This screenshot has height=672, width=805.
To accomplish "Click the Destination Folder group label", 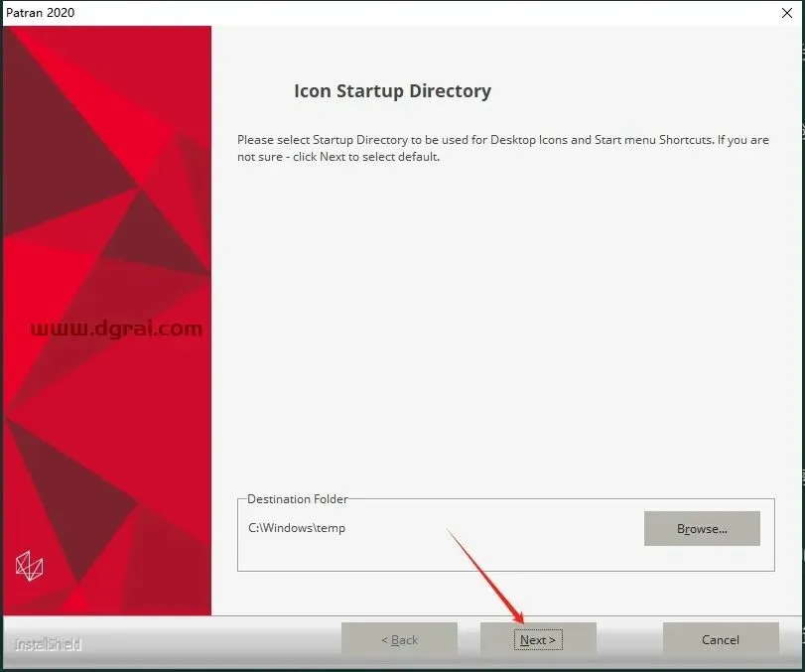I will coord(297,499).
